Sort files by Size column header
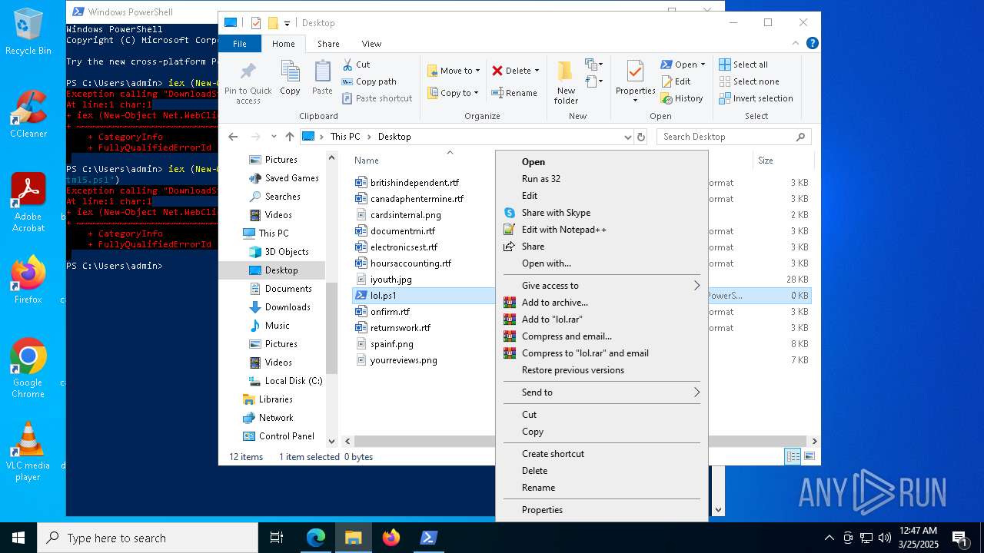The height and width of the screenshot is (553, 984). (x=766, y=161)
